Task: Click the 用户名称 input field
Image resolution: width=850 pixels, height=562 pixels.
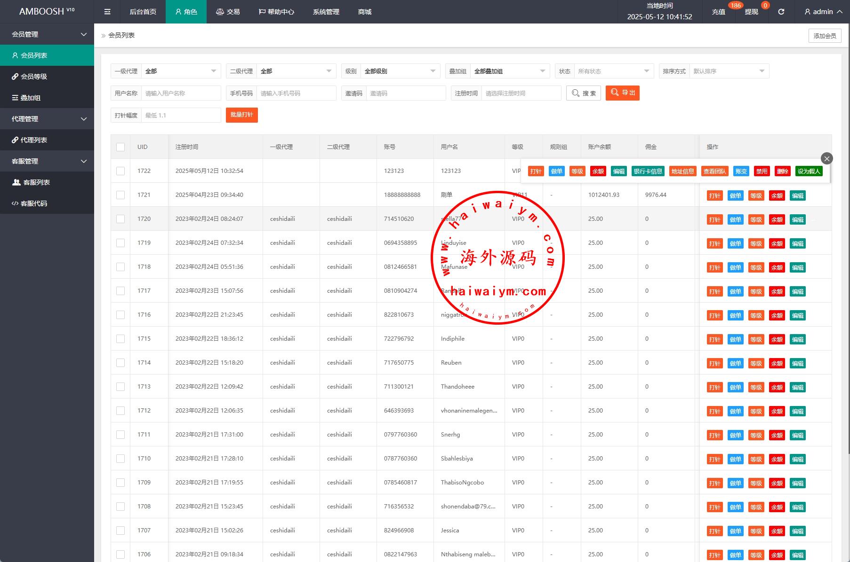Action: [x=181, y=94]
